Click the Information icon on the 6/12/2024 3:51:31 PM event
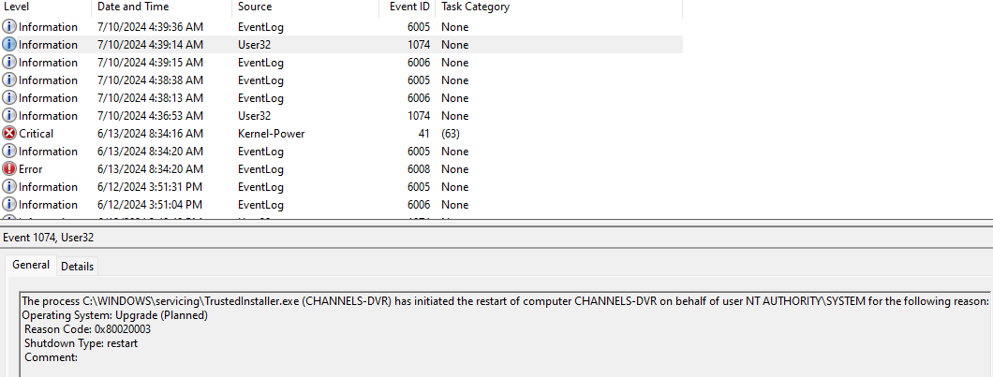This screenshot has height=377, width=993. [9, 187]
